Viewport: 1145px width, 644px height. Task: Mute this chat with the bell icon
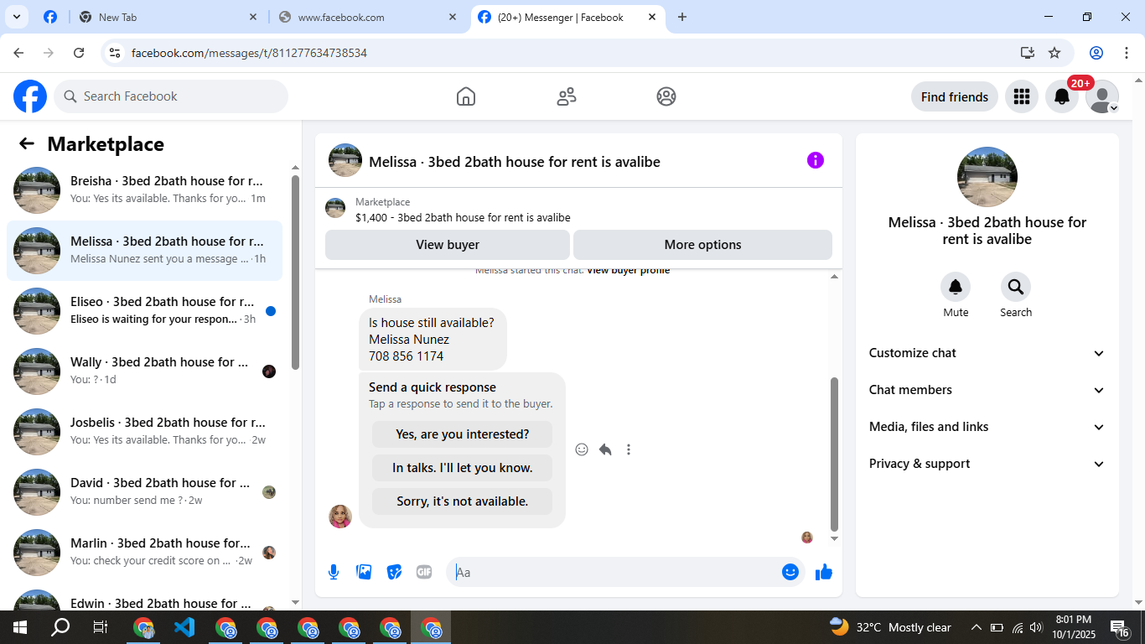(x=956, y=288)
